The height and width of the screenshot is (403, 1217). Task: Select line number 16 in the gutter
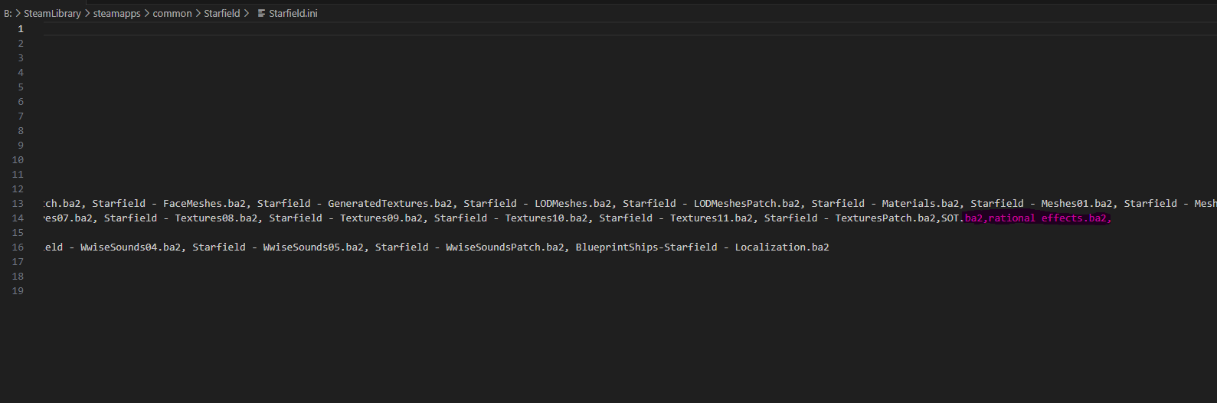click(18, 247)
